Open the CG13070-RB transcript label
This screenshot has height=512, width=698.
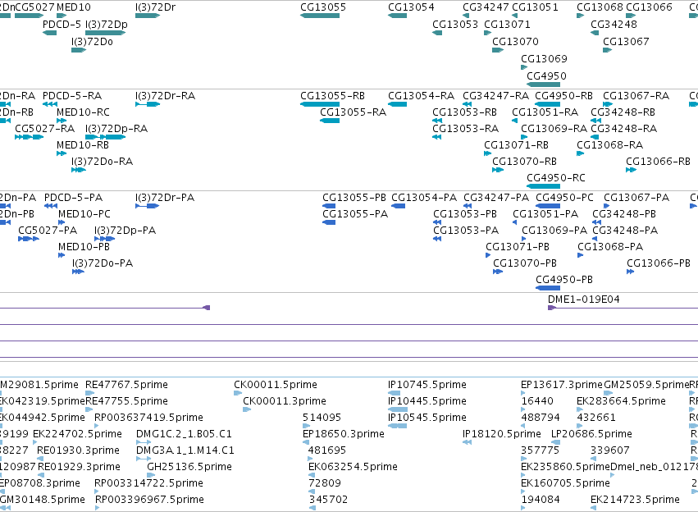pyautogui.click(x=524, y=162)
